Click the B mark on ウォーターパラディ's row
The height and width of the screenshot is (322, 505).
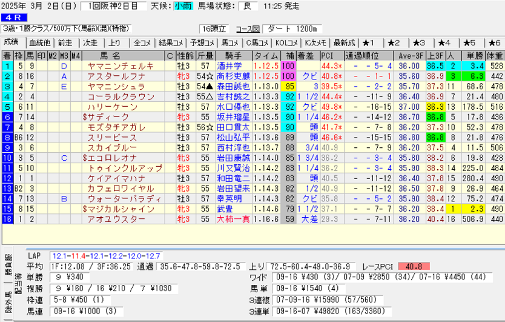tap(64, 198)
